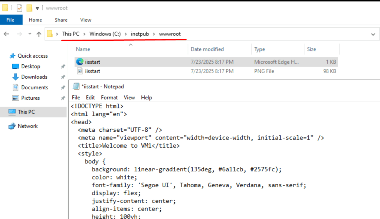Open Customize Quick Access Toolbar dropdown

[37, 8]
